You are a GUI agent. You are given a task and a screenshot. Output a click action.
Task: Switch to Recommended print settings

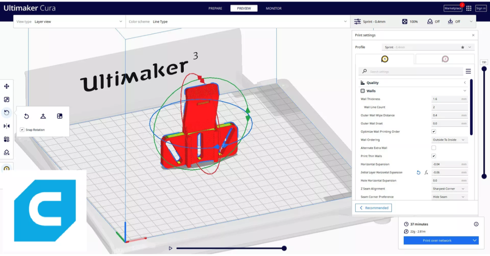[x=373, y=207]
